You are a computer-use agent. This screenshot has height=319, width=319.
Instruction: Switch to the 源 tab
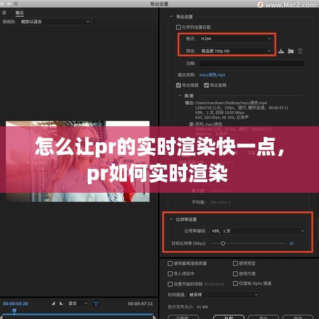point(4,13)
